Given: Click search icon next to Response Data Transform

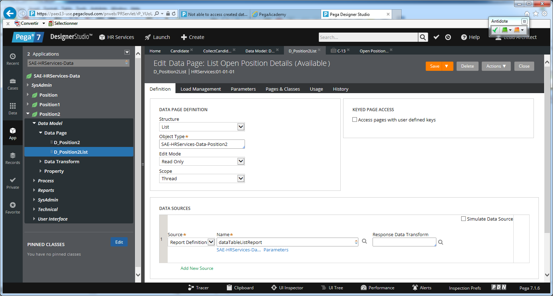Looking at the screenshot, I should point(441,242).
